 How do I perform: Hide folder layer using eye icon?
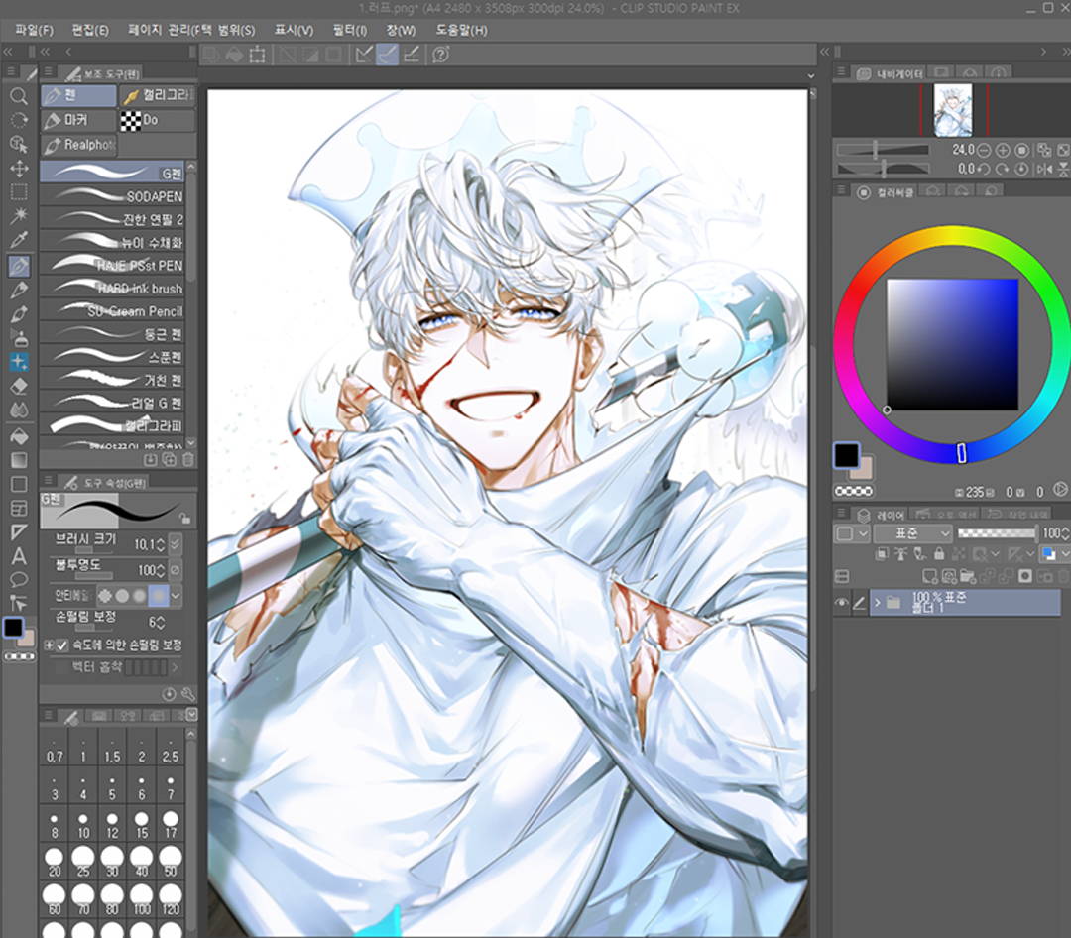point(842,603)
